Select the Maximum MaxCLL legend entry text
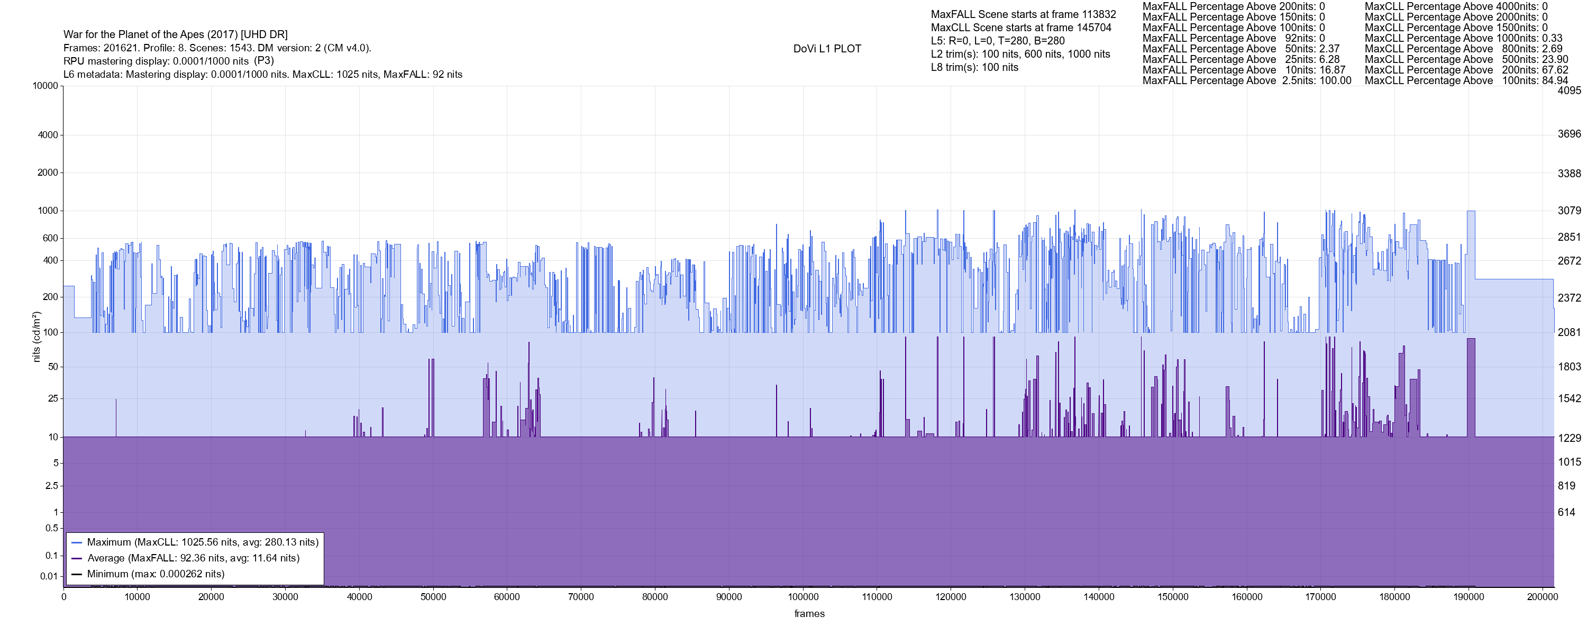The width and height of the screenshot is (1587, 635). click(x=203, y=542)
